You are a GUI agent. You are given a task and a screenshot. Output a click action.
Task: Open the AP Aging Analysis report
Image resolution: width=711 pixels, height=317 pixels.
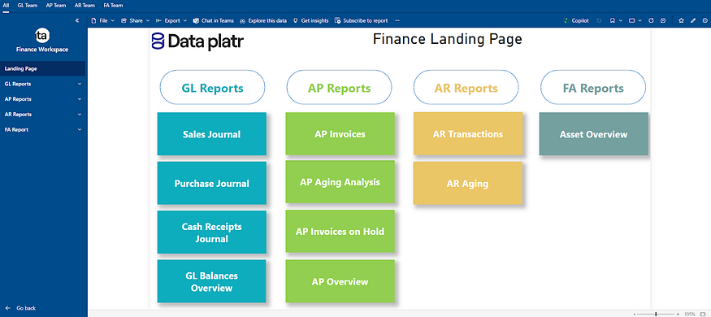pos(340,182)
